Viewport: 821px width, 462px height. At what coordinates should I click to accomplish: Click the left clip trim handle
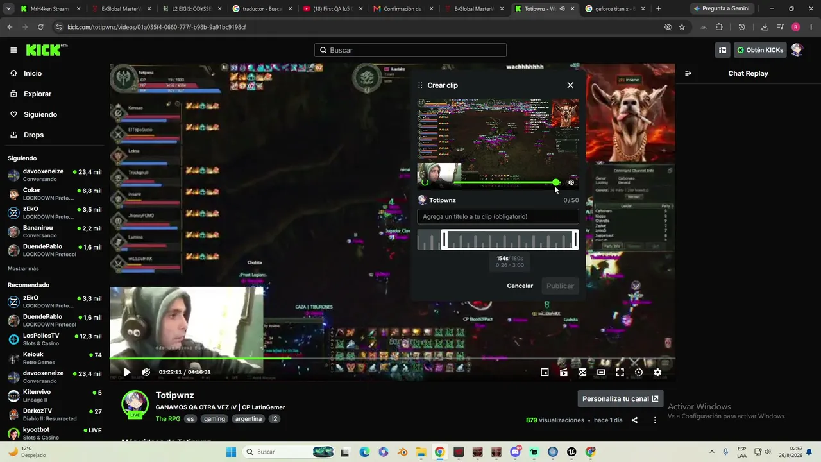click(444, 240)
